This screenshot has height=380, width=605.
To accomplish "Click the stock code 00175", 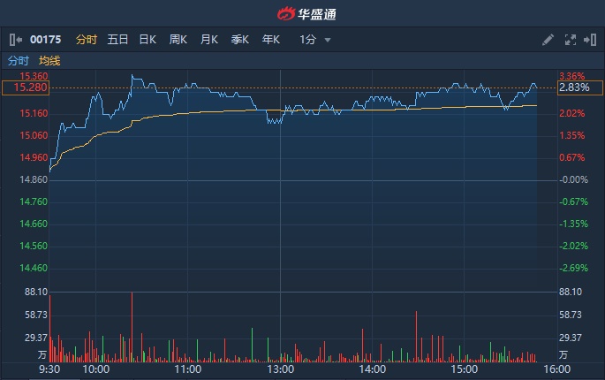I will coord(46,40).
